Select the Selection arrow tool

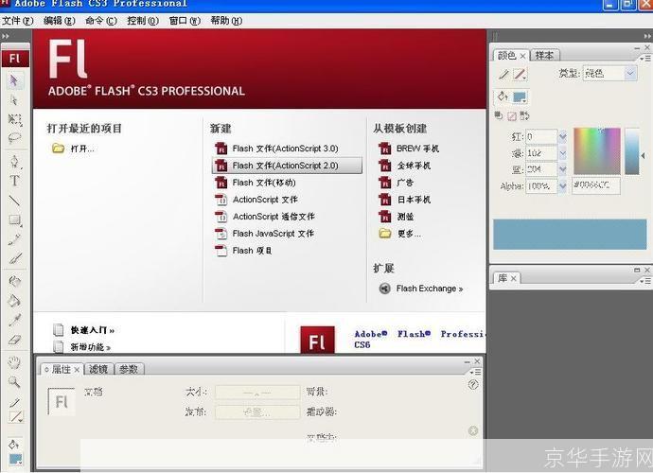coord(14,80)
